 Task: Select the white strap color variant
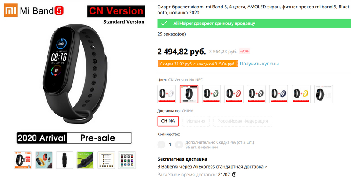[167, 94]
